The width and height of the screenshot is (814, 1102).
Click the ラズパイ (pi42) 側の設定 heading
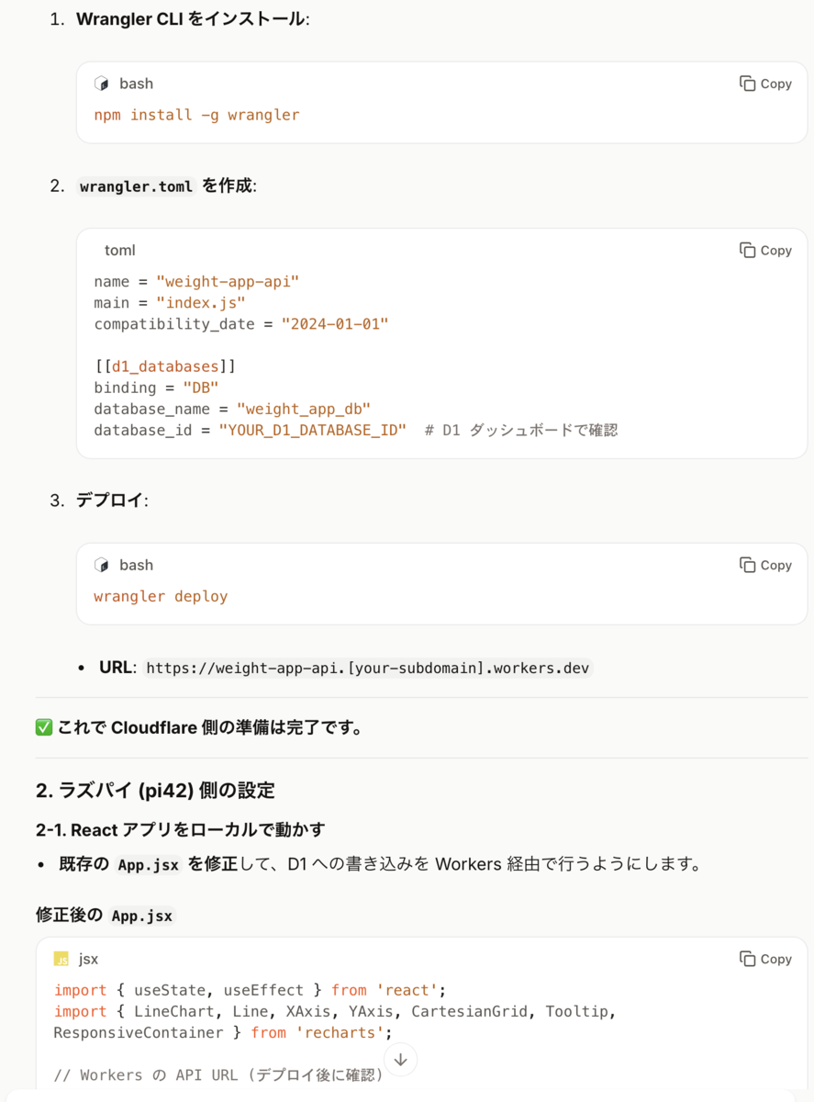coord(155,790)
